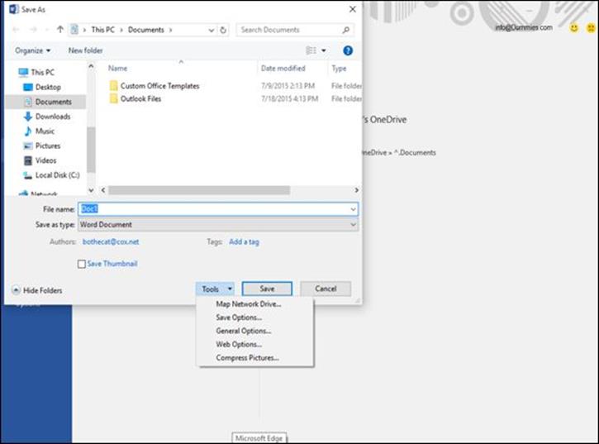The width and height of the screenshot is (599, 444).
Task: Click the change view layout icon
Action: (311, 50)
